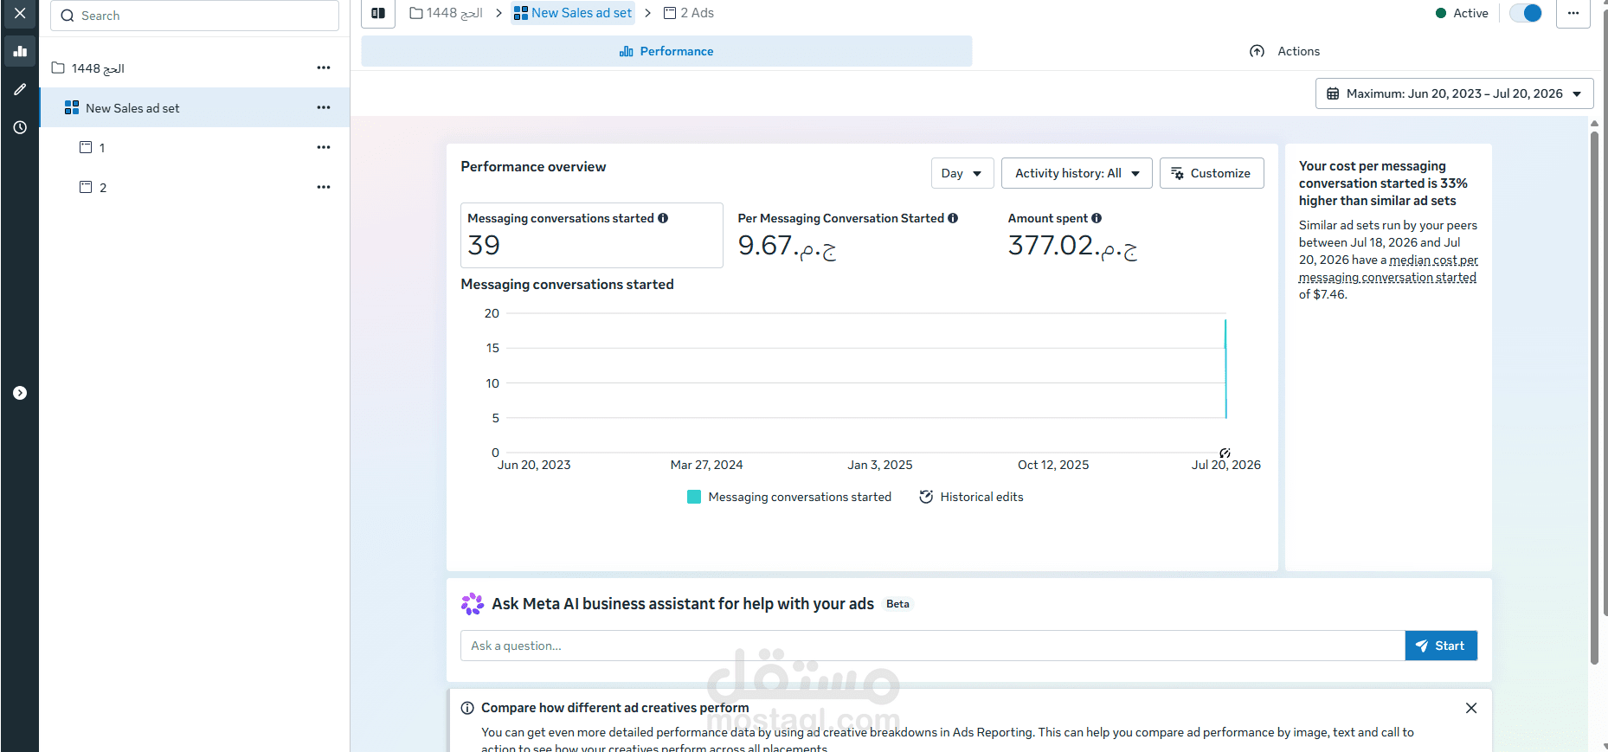1608x752 pixels.
Task: Show info for Per Messaging Conversation Started
Action: pos(953,218)
